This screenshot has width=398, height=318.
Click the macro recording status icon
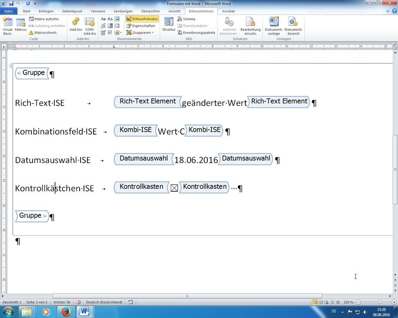click(x=130, y=302)
